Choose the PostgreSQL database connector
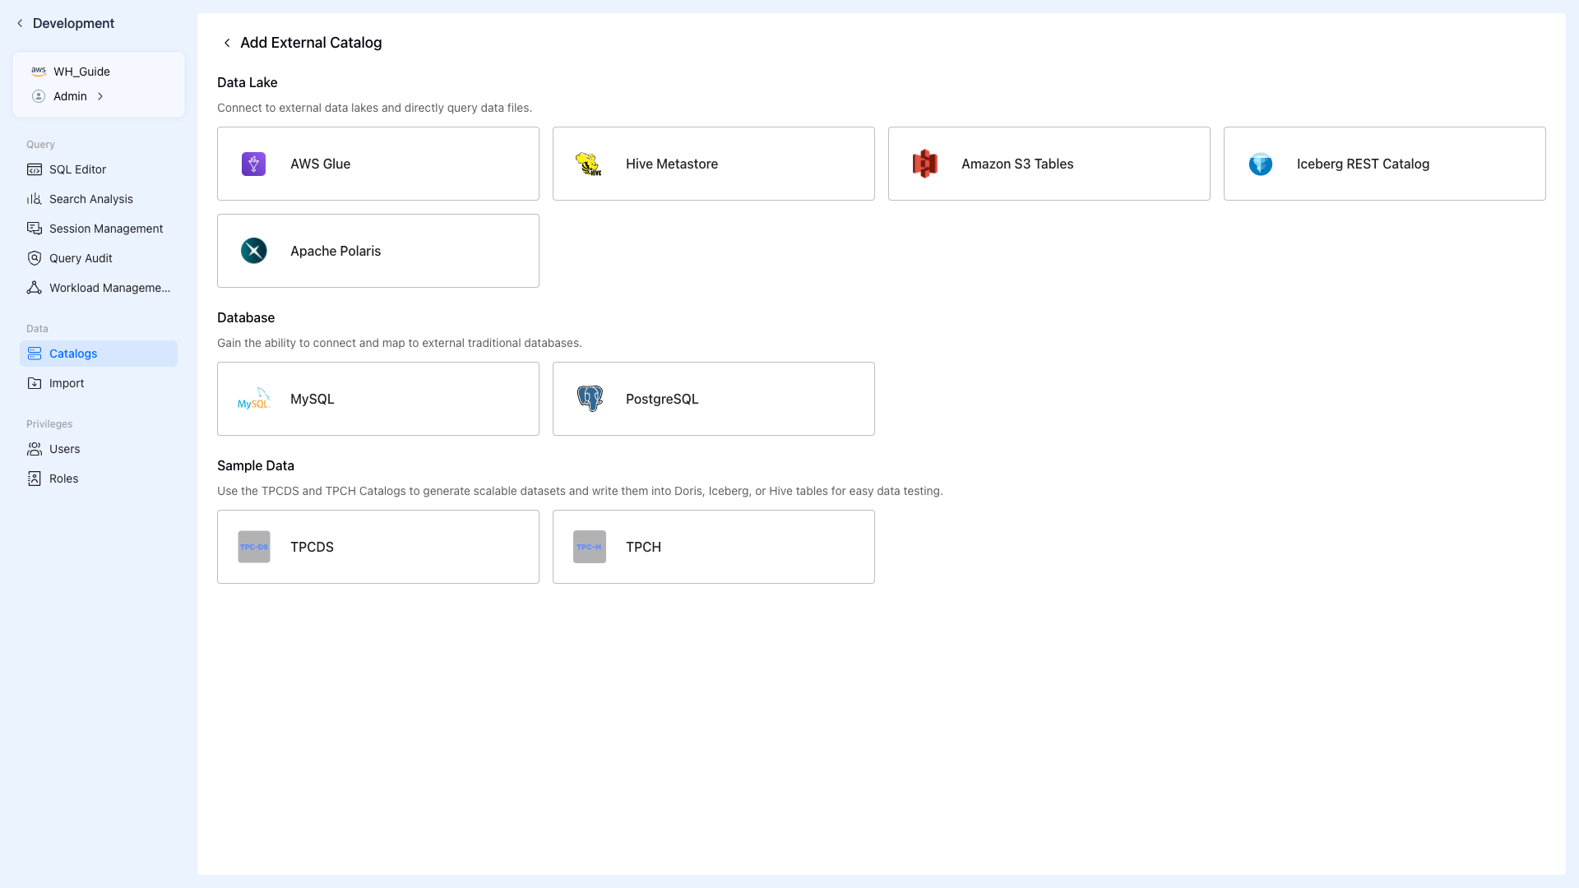Image resolution: width=1579 pixels, height=888 pixels. point(713,399)
